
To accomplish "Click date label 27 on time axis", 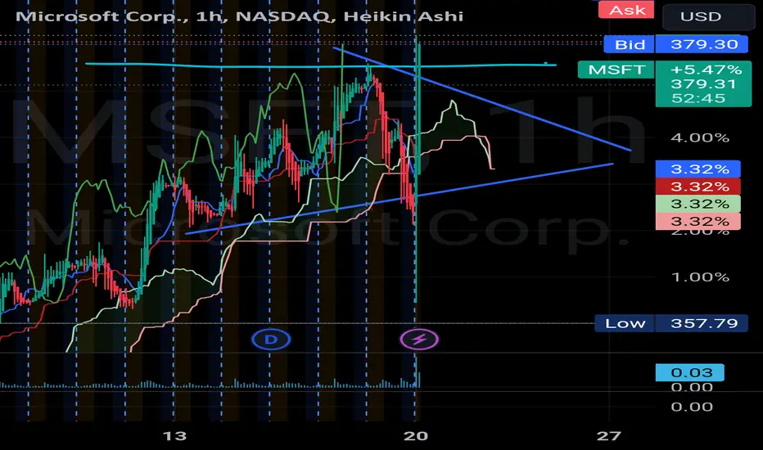I will pyautogui.click(x=609, y=435).
